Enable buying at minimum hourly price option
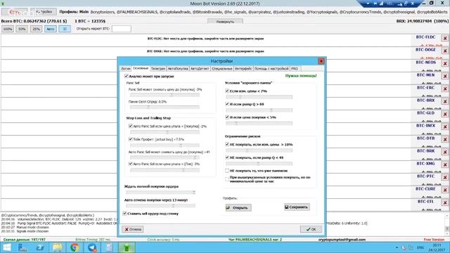This screenshot has width=450, height=253. click(227, 179)
